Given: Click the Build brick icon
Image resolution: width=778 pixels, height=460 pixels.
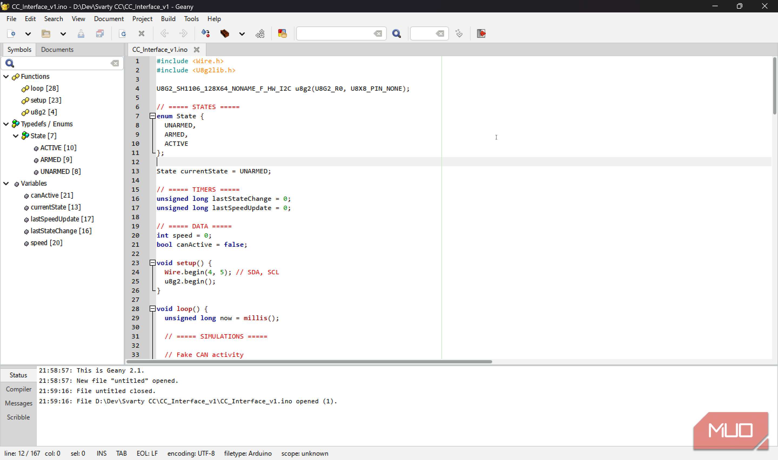Looking at the screenshot, I should click(224, 33).
